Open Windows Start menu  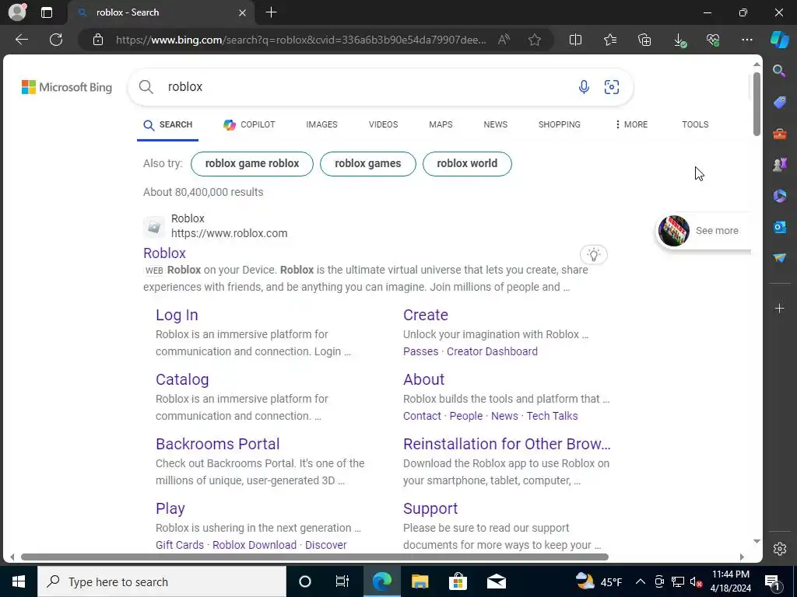[x=19, y=581]
